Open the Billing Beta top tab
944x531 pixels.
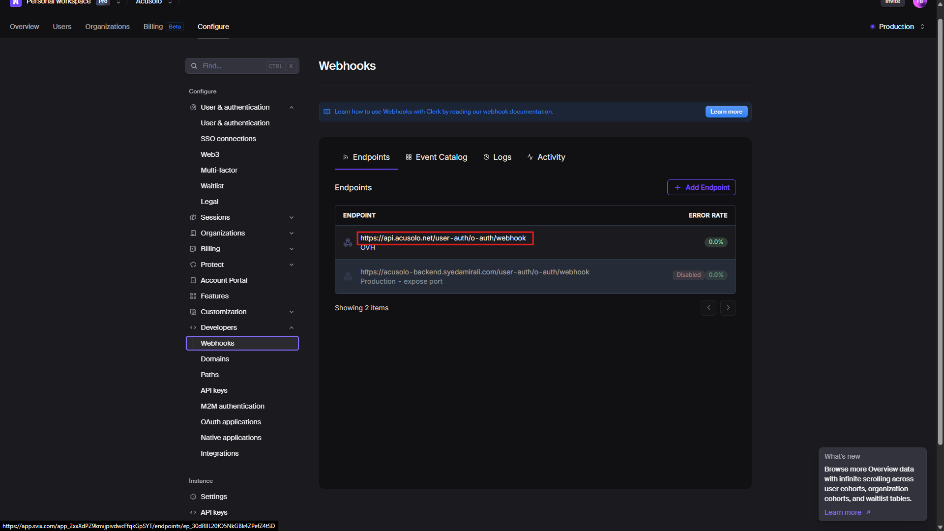click(x=163, y=27)
